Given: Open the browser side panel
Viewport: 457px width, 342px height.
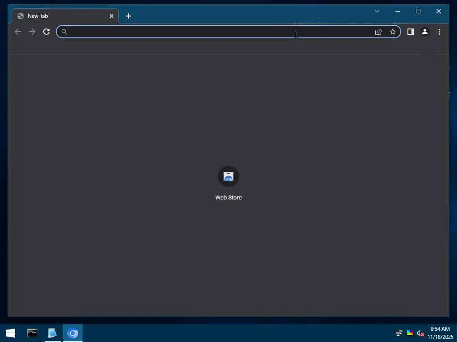Looking at the screenshot, I should (411, 32).
